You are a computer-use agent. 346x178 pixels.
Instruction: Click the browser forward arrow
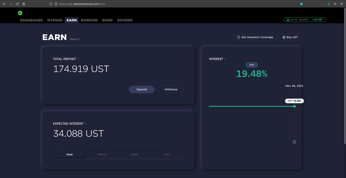(11, 4)
